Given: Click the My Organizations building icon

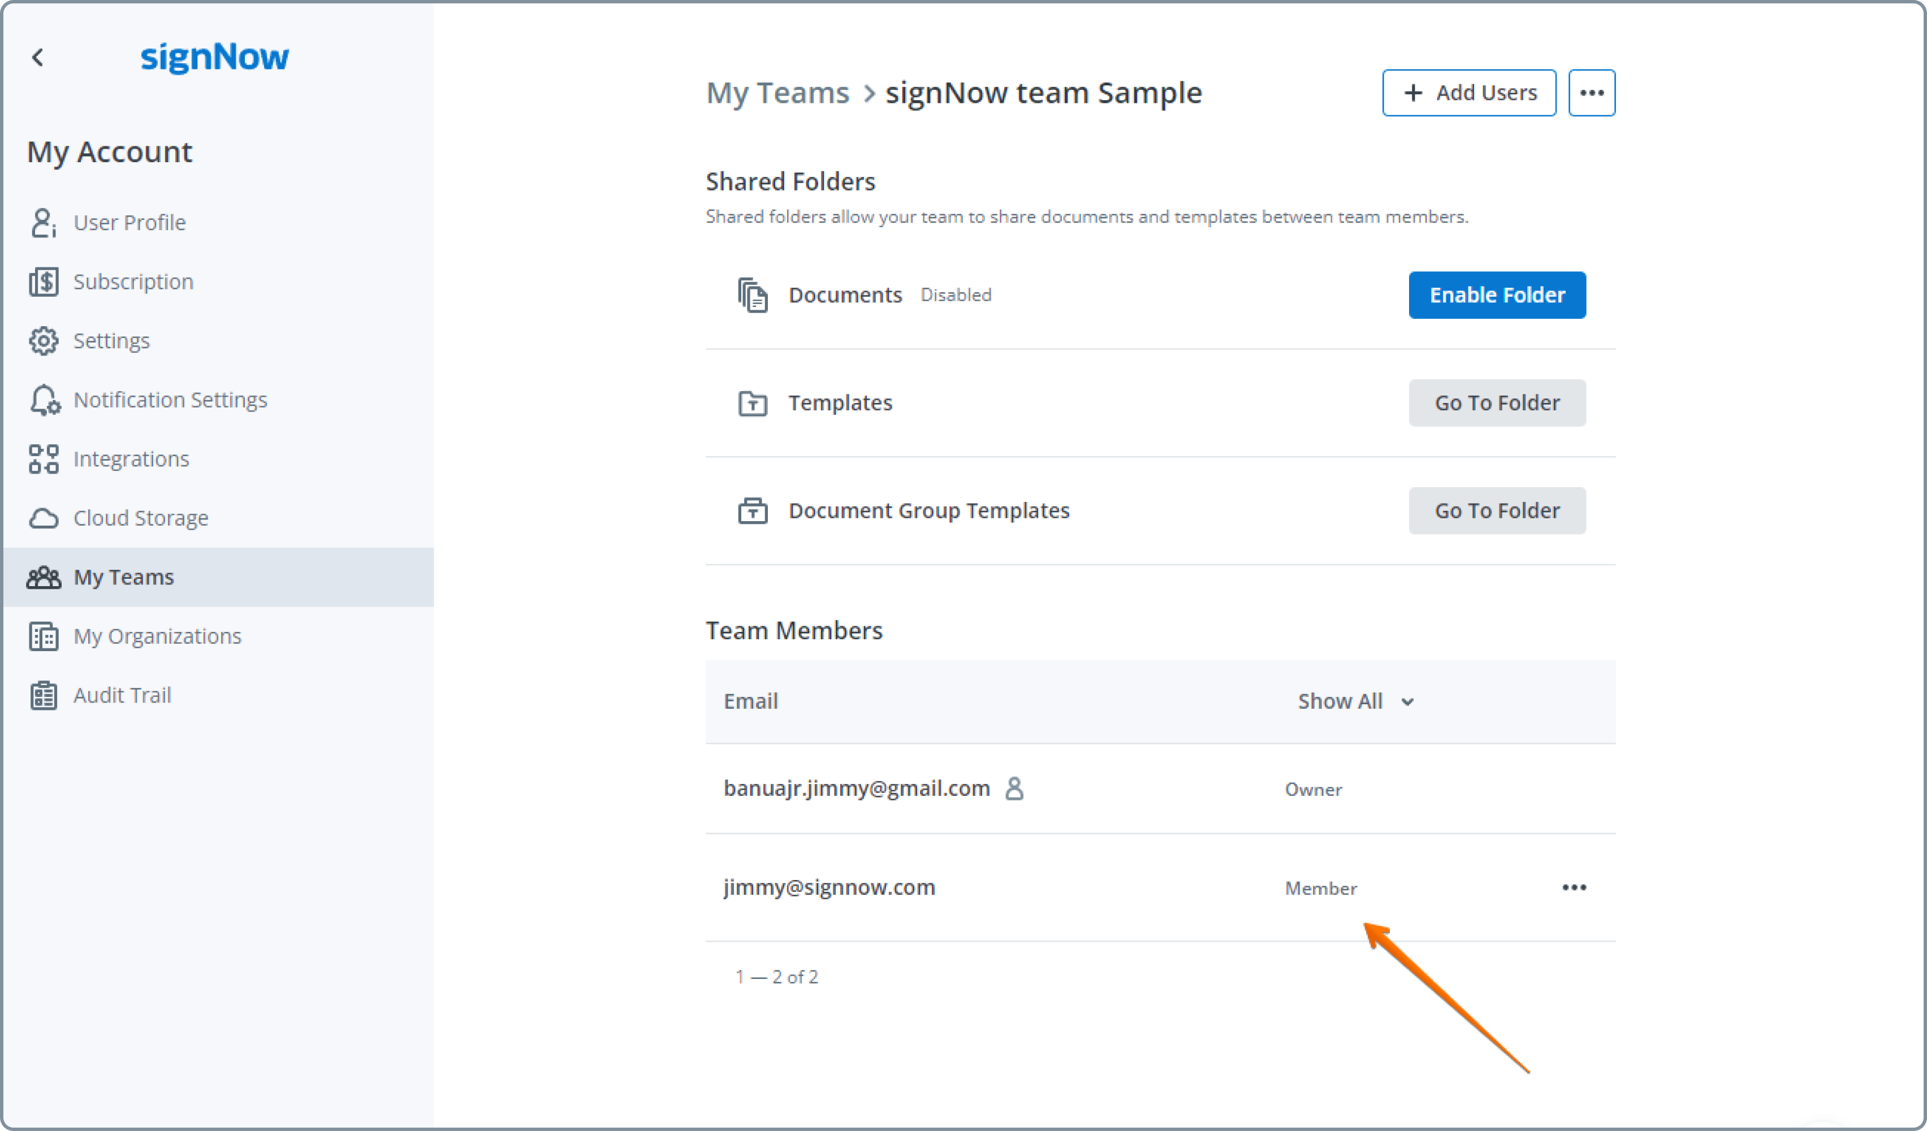Looking at the screenshot, I should click(x=44, y=636).
